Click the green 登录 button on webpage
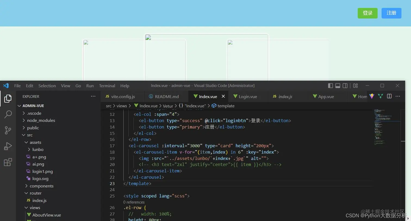The width and height of the screenshot is (411, 221). 368,13
